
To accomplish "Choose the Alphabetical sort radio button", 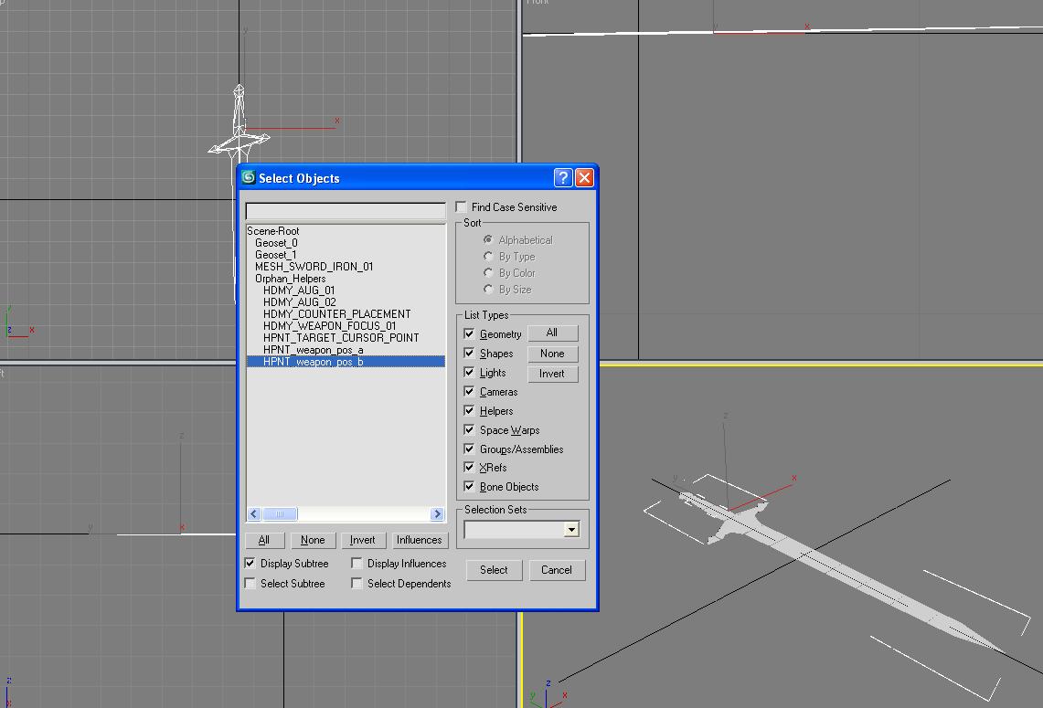I will pyautogui.click(x=489, y=240).
